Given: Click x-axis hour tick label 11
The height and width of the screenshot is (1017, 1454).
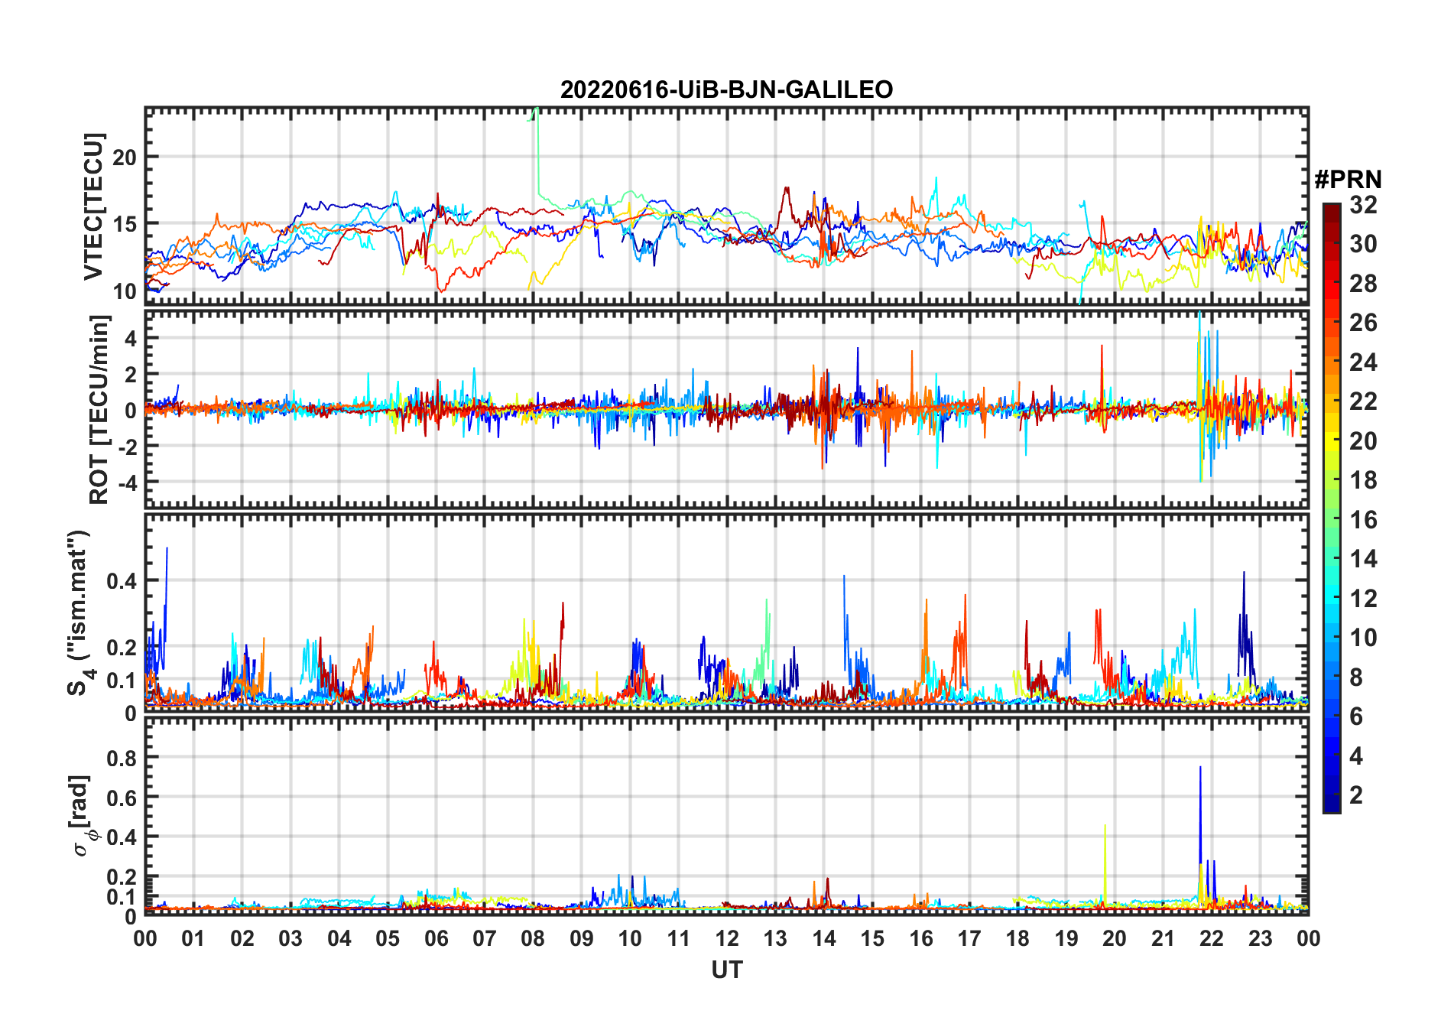Looking at the screenshot, I should tap(679, 938).
